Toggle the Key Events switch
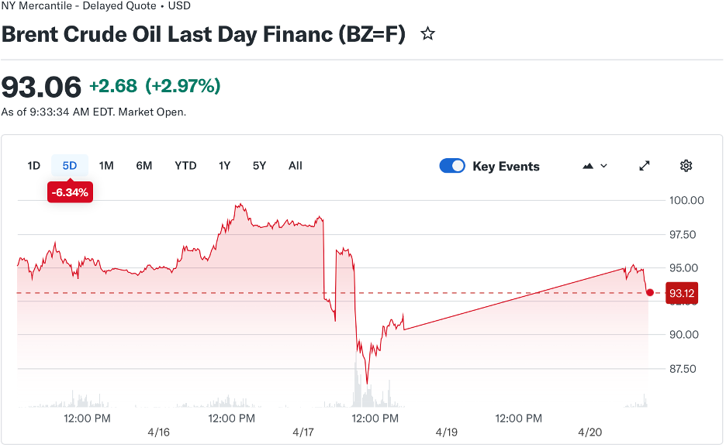Screen dimensions: 726x448 click(452, 166)
